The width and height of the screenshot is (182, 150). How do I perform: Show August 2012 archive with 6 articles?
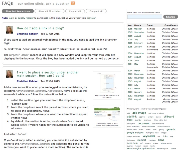138,99
